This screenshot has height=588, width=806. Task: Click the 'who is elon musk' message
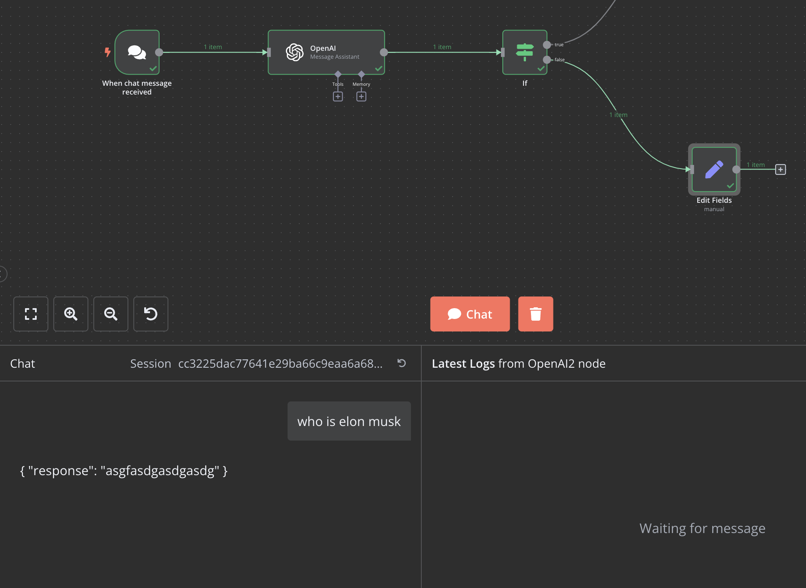pos(349,421)
